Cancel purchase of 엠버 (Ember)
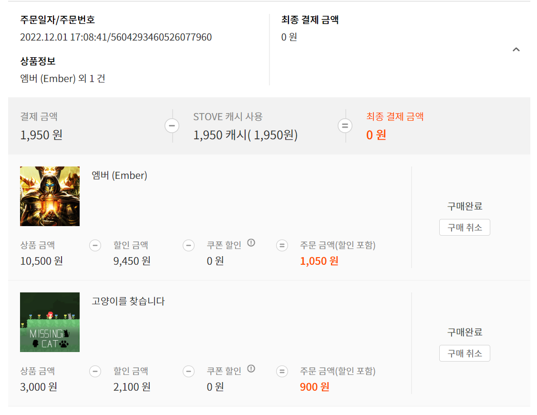Image resolution: width=537 pixels, height=415 pixels. click(465, 228)
